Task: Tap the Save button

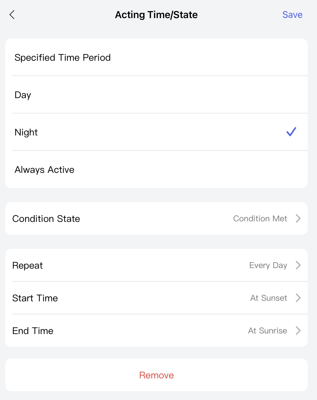Action: (x=292, y=15)
